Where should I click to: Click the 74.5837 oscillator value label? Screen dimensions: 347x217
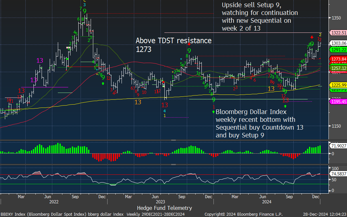pos(338,174)
